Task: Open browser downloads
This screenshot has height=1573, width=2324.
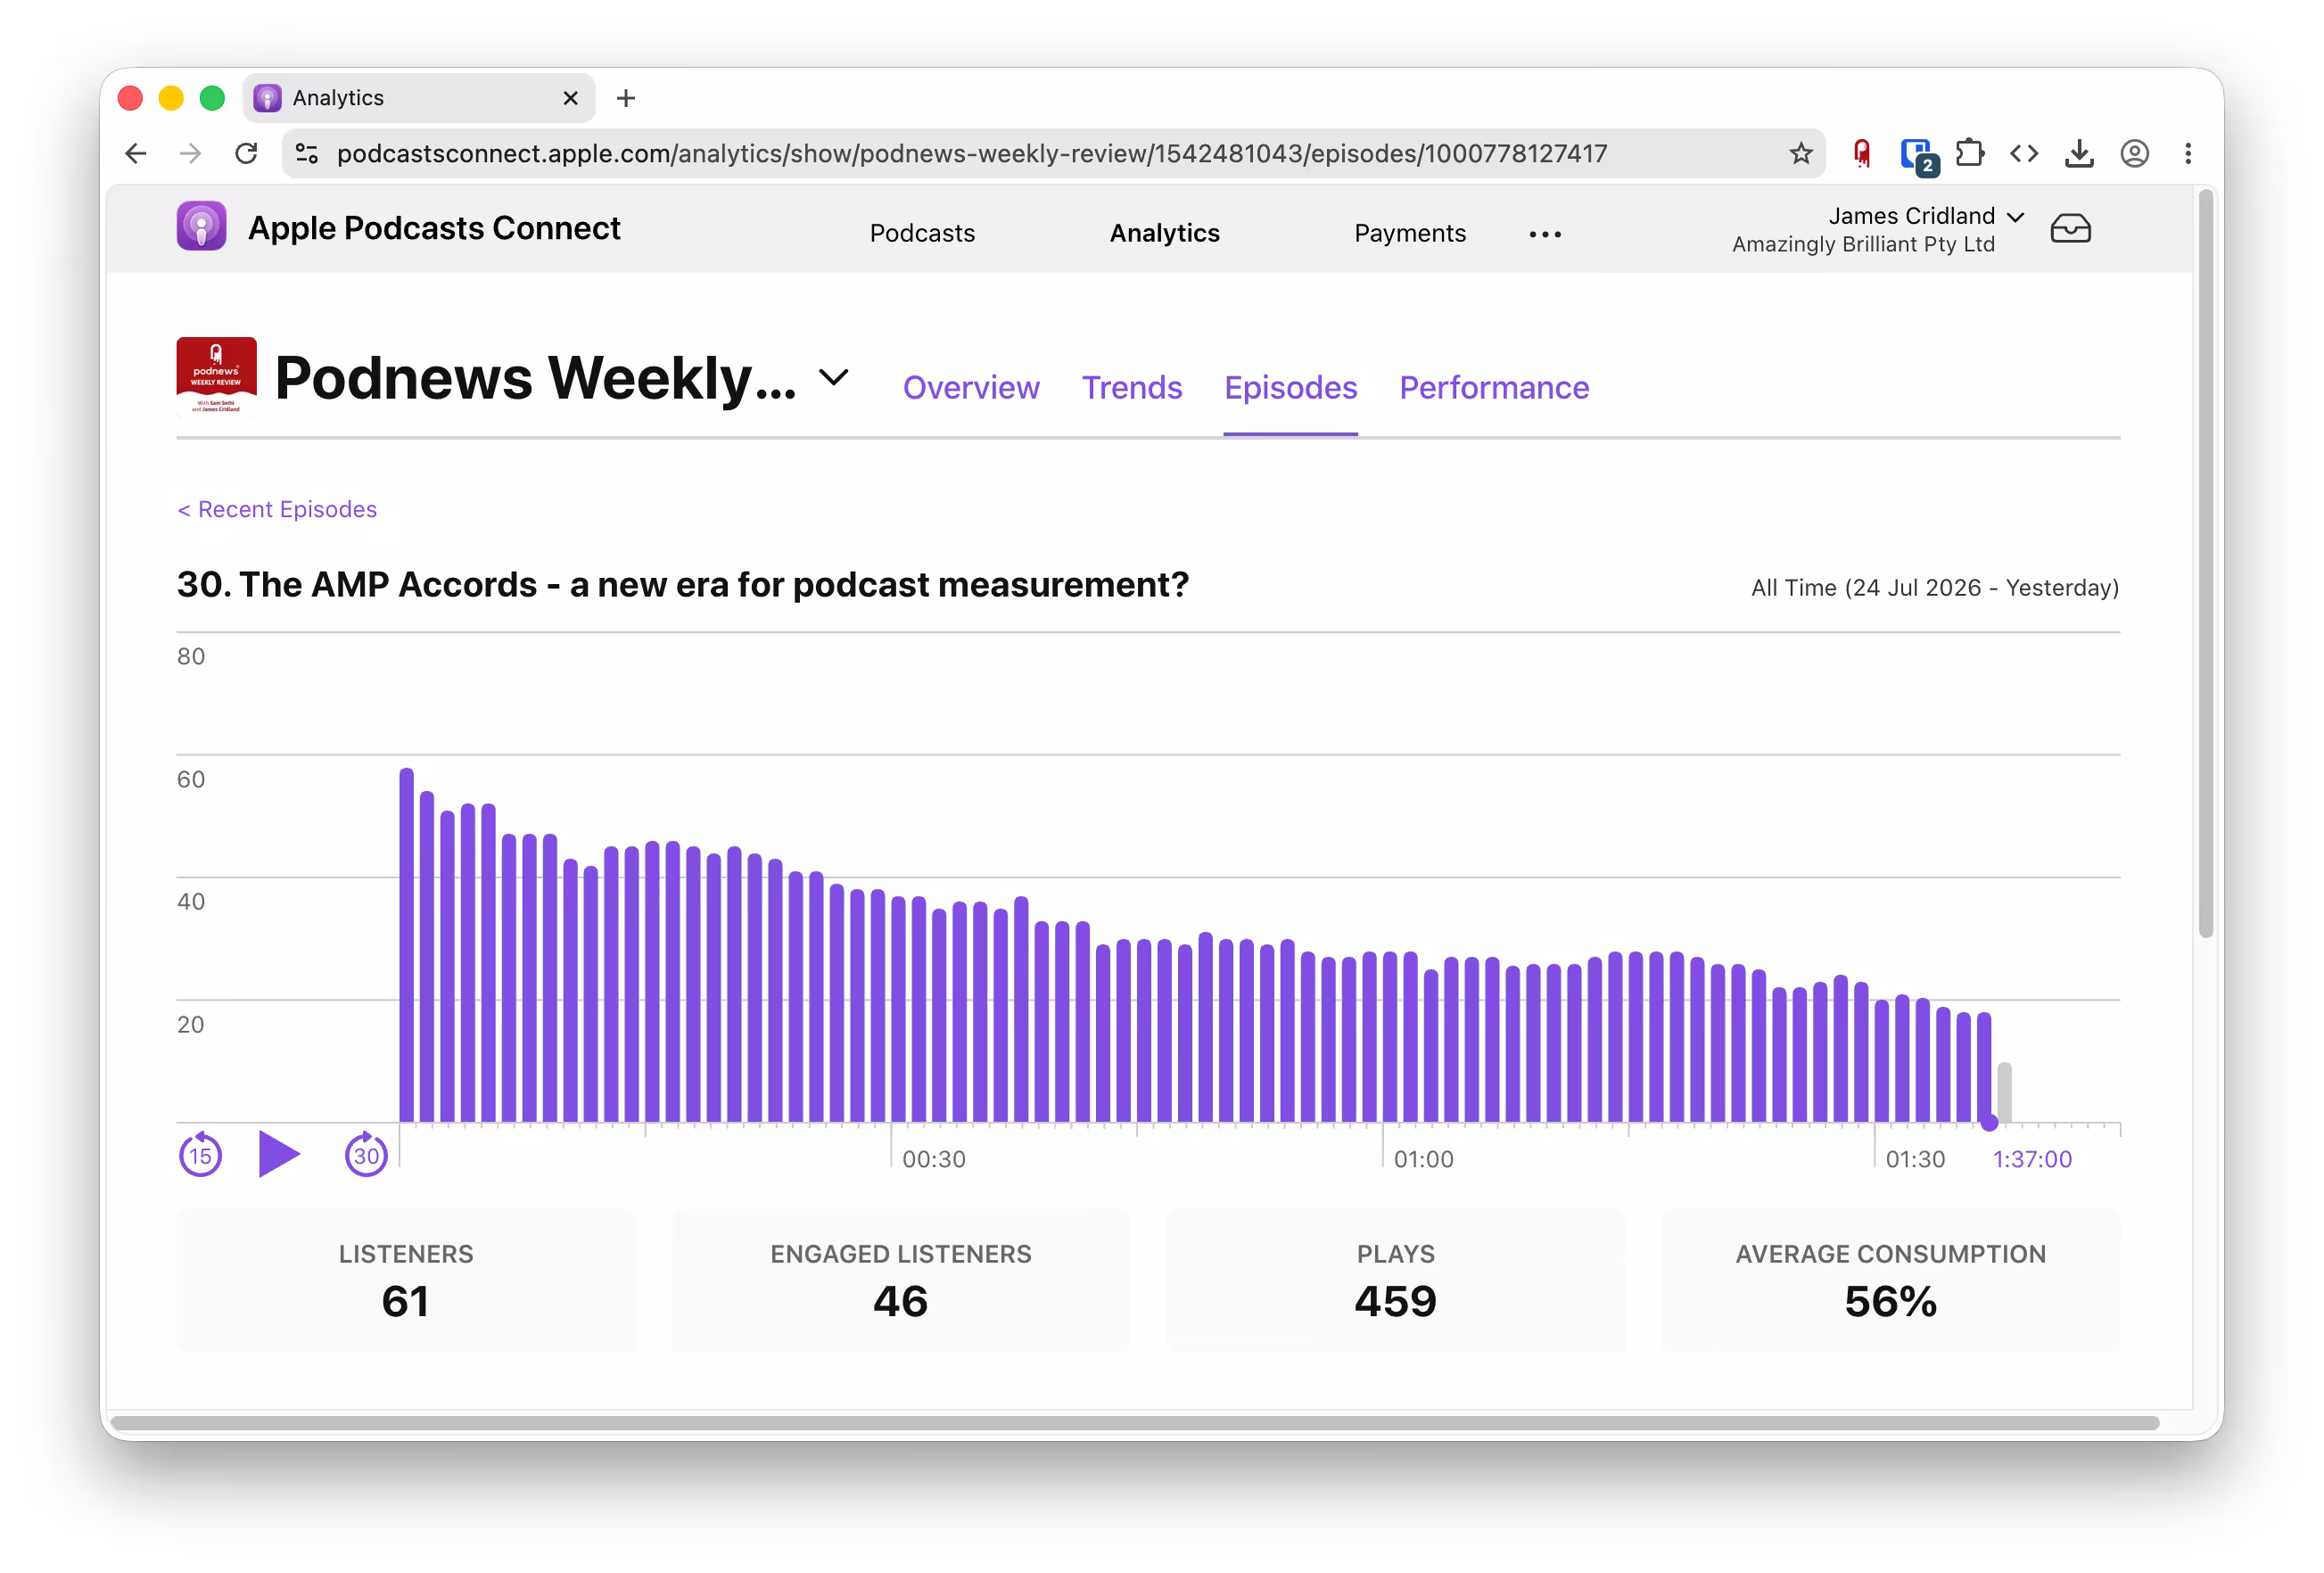Action: point(2079,153)
